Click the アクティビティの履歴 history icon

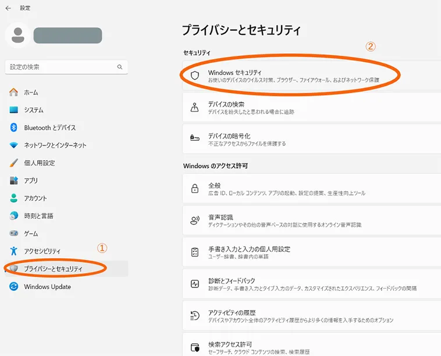[195, 315]
